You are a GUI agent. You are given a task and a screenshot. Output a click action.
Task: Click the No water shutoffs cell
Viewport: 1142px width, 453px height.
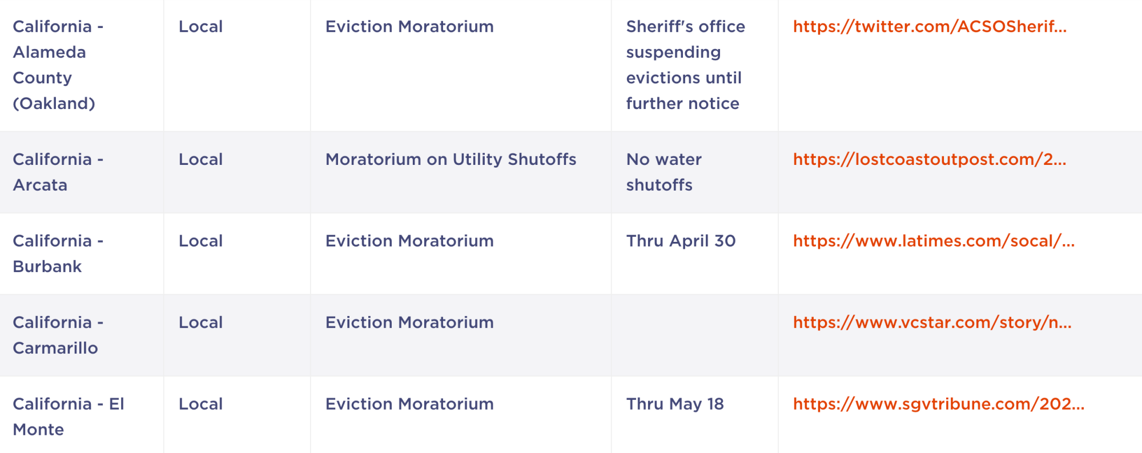[694, 172]
